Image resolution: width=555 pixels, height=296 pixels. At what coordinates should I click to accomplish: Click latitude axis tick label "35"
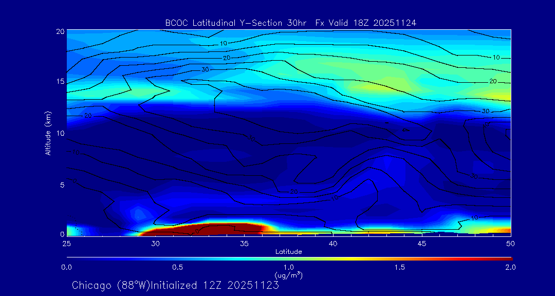(x=244, y=243)
